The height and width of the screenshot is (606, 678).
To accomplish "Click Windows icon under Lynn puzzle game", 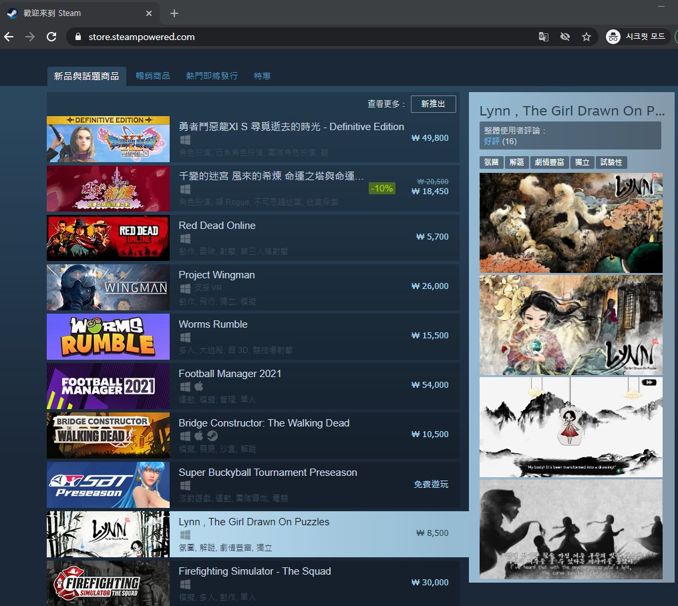I will click(x=185, y=535).
